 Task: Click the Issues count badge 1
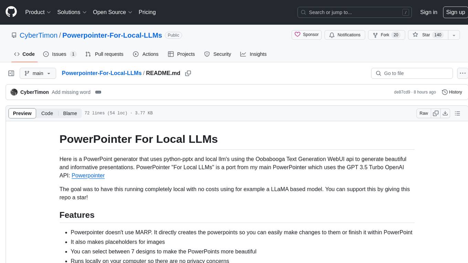[73, 54]
